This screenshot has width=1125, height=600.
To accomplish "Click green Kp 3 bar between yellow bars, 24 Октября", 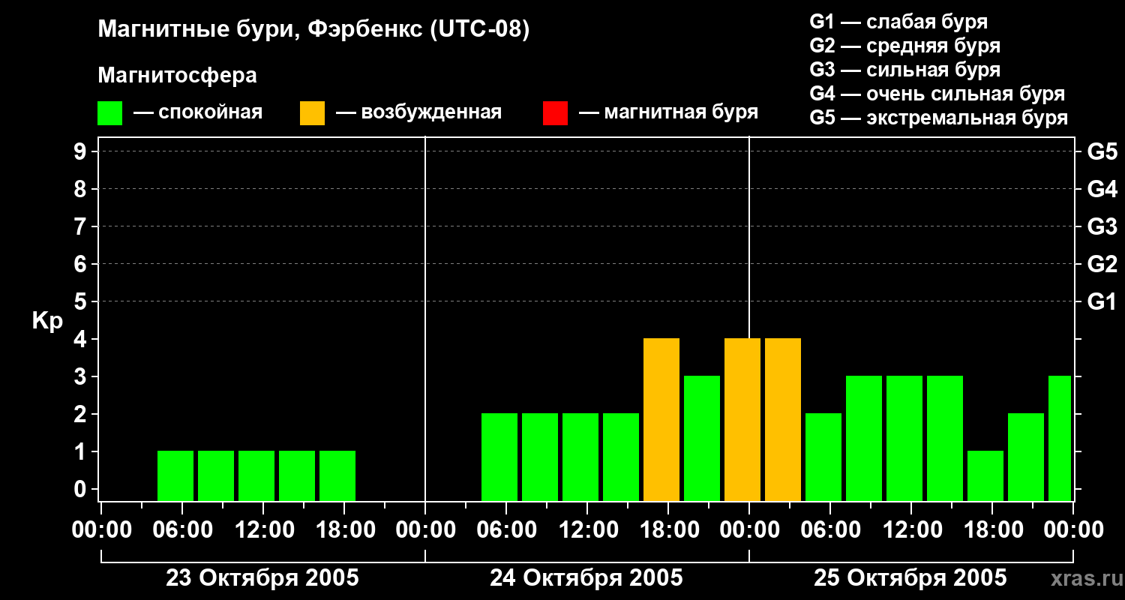I will [702, 438].
